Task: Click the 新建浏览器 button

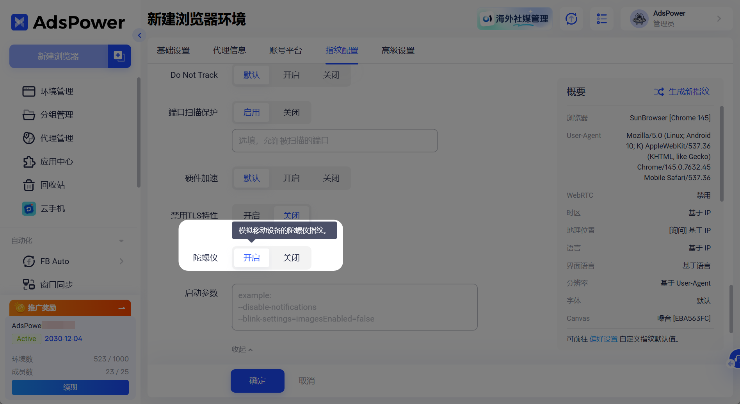Action: 59,56
